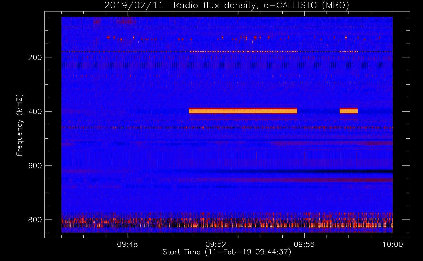This screenshot has width=423, height=261.
Task: Click the plot title '2019/02/11 Radio flux density'
Action: click(x=227, y=5)
